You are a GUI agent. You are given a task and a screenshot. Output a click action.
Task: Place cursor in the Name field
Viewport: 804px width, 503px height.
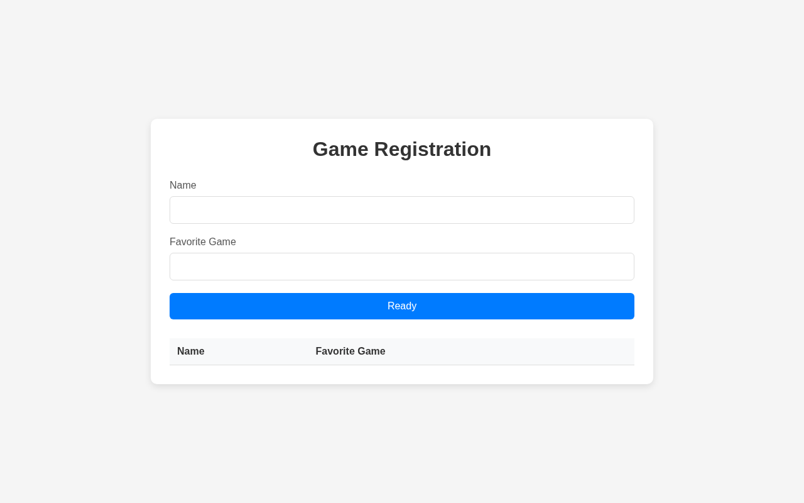click(x=402, y=210)
